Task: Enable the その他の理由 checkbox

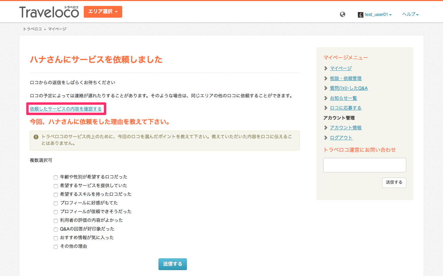Action: (56, 247)
